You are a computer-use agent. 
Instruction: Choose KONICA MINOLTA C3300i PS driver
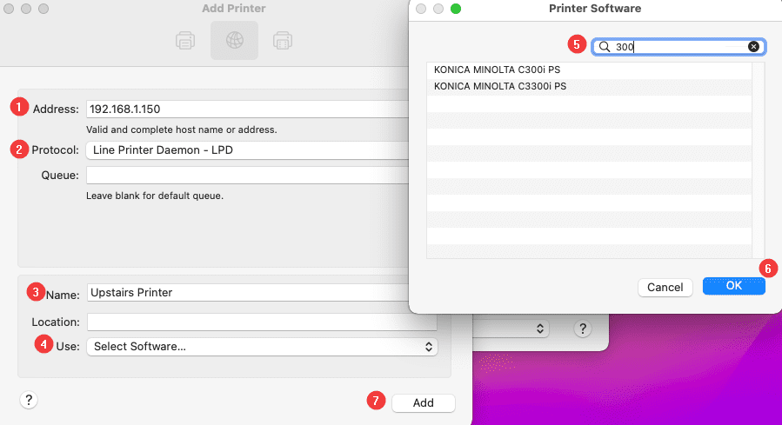coord(500,86)
